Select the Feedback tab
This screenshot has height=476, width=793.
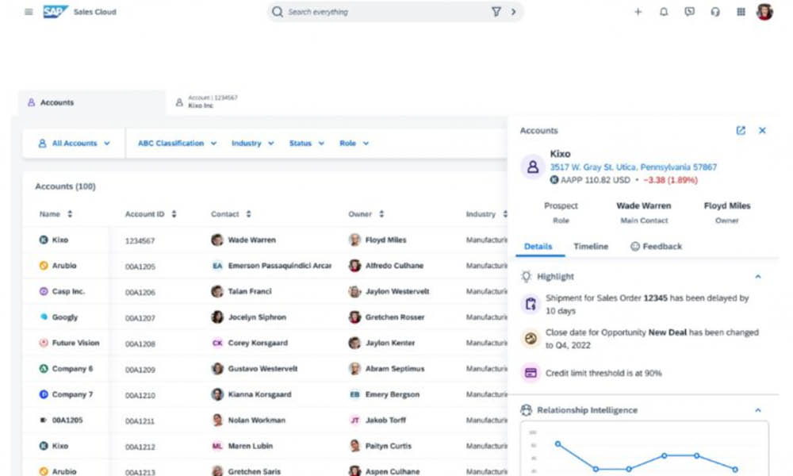click(656, 247)
